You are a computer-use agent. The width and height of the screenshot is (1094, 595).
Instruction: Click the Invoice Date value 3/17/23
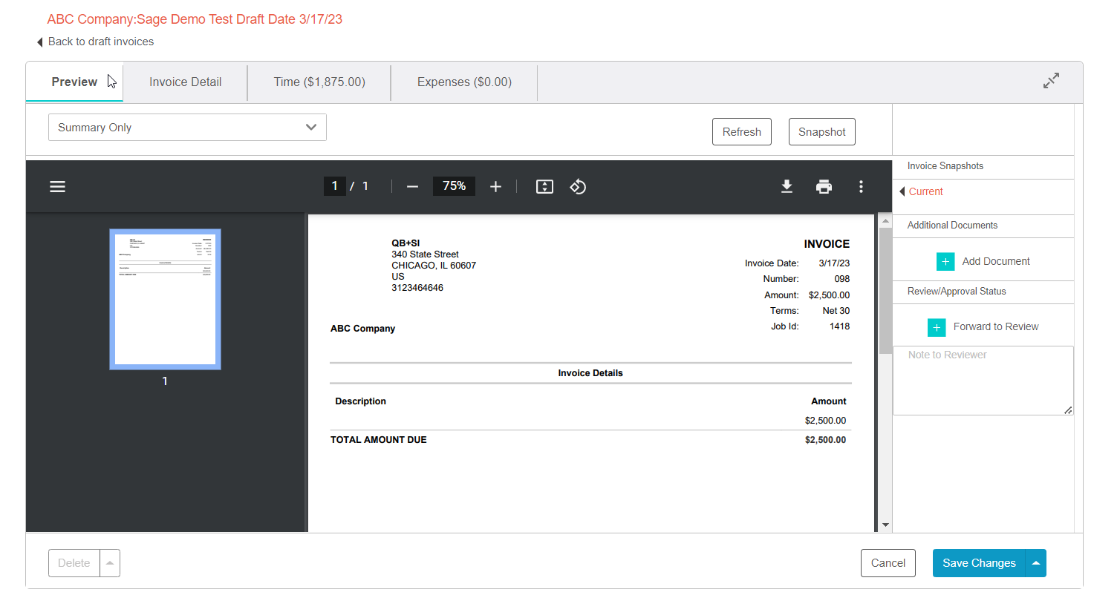tap(834, 263)
